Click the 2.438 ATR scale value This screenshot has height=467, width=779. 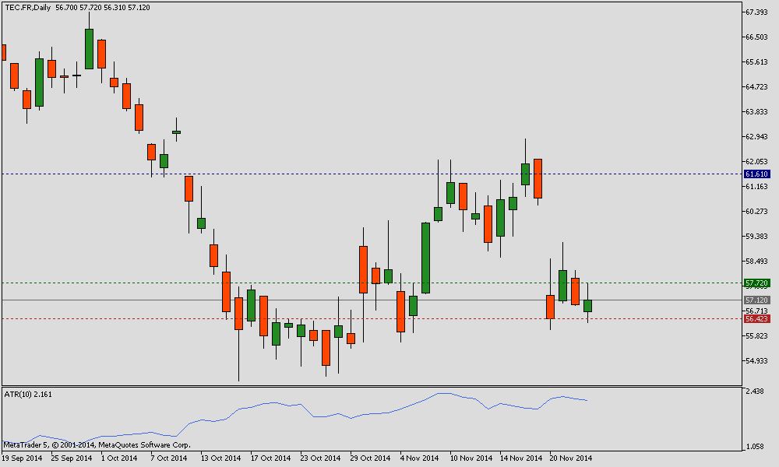point(755,391)
